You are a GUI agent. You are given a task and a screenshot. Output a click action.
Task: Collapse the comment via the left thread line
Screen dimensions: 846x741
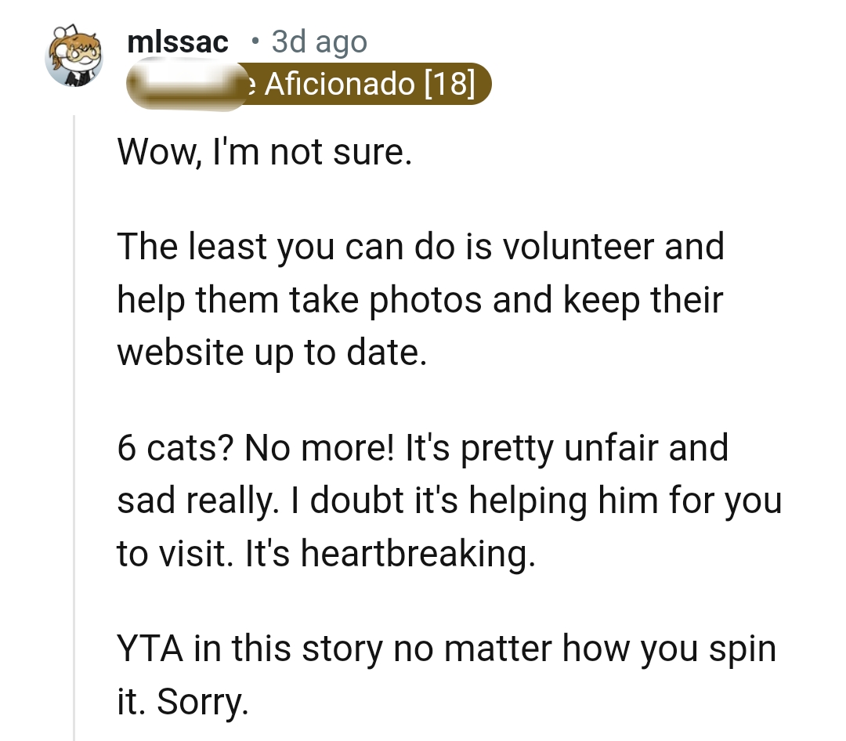click(74, 392)
